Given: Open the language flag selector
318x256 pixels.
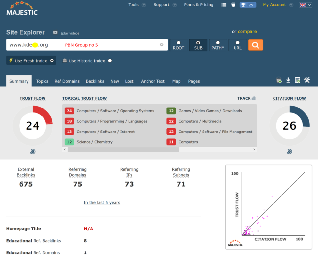Looking at the screenshot, I should tap(306, 5).
